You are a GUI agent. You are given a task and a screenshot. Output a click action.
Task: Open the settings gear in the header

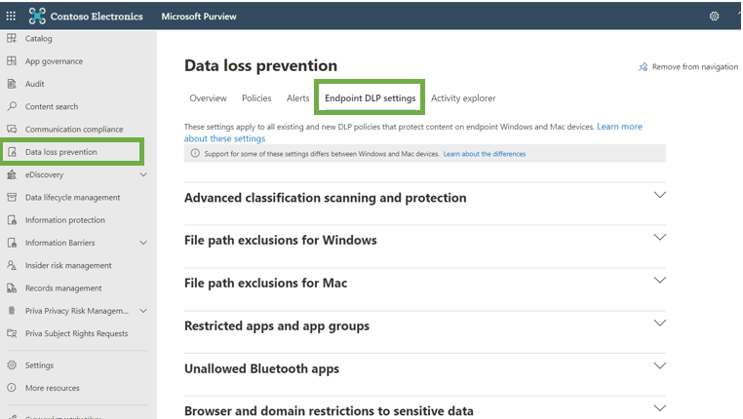click(x=715, y=16)
